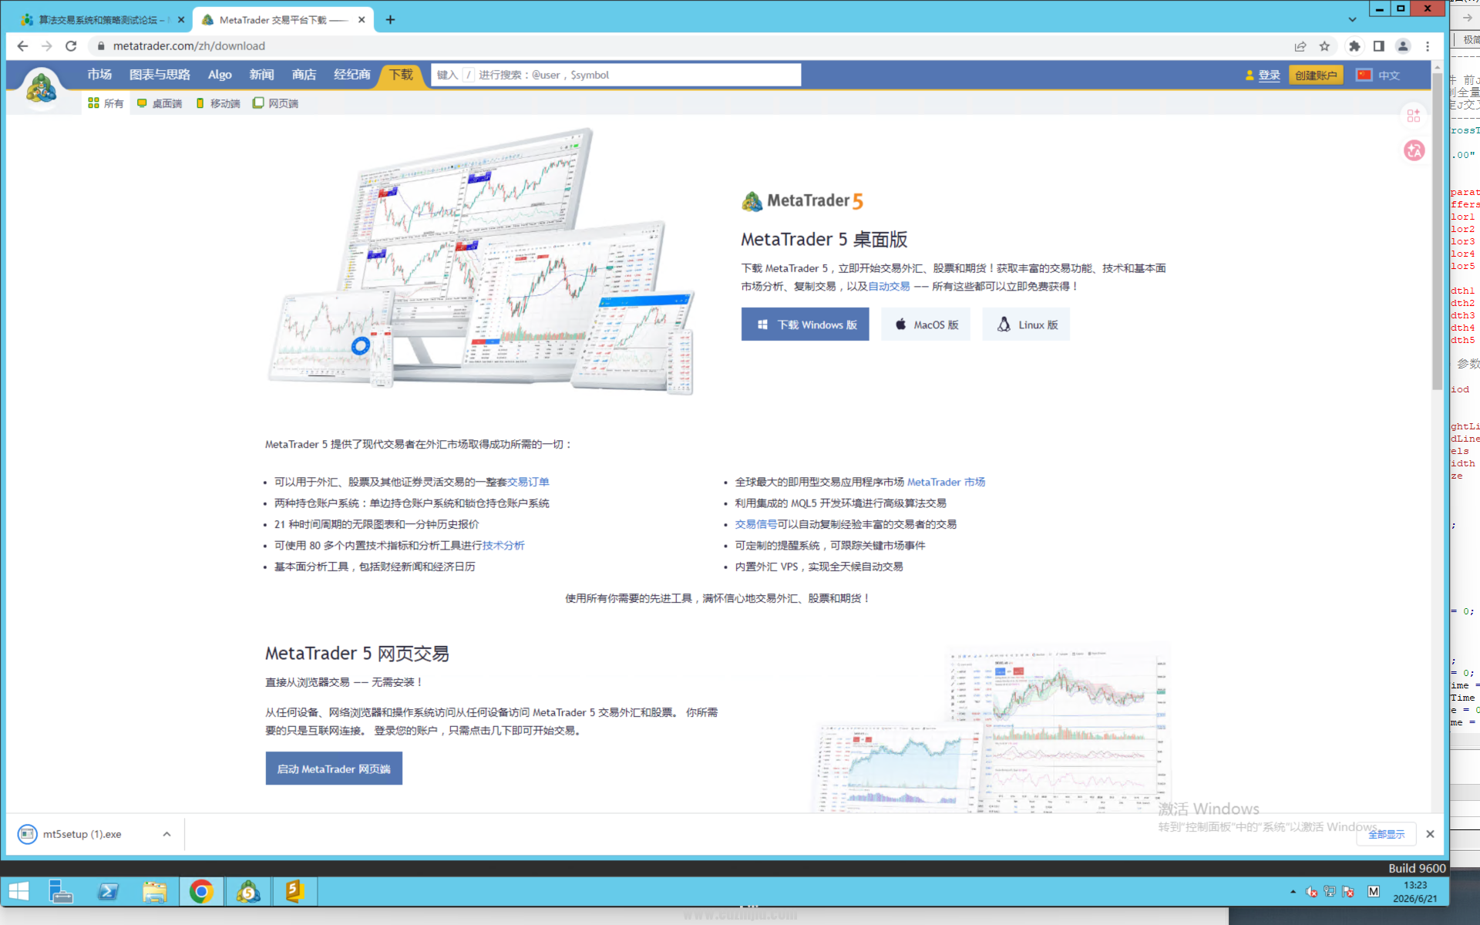The height and width of the screenshot is (925, 1480).
Task: Open the 市场 menu
Action: click(x=99, y=75)
